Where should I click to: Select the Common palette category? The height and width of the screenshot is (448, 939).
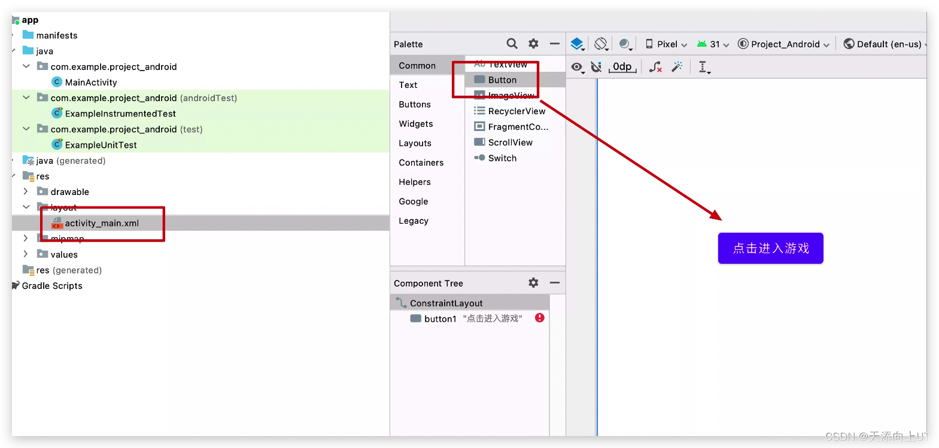coord(427,66)
